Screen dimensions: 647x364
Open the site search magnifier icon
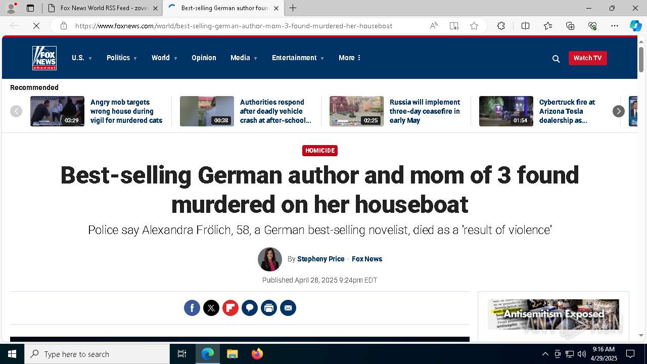click(556, 59)
